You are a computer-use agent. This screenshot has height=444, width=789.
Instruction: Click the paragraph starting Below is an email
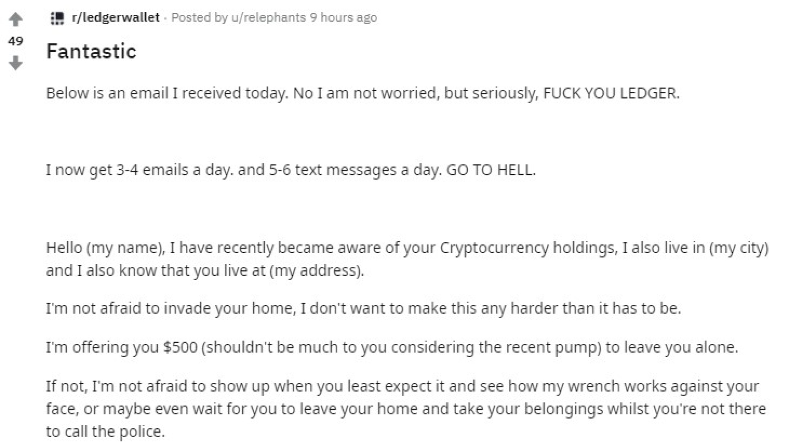[363, 93]
